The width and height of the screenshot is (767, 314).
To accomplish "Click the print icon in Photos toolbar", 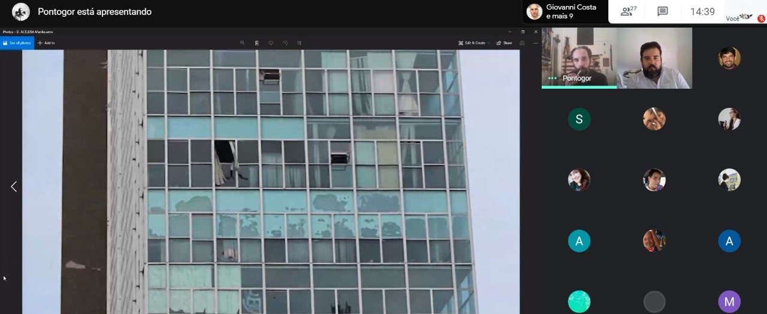I will coord(522,43).
